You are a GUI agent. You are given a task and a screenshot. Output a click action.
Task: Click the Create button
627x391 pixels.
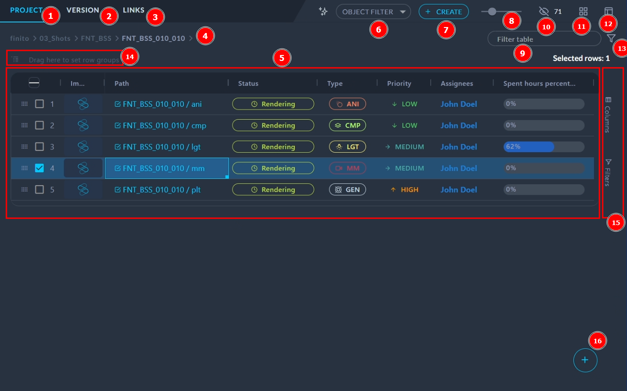click(x=443, y=11)
